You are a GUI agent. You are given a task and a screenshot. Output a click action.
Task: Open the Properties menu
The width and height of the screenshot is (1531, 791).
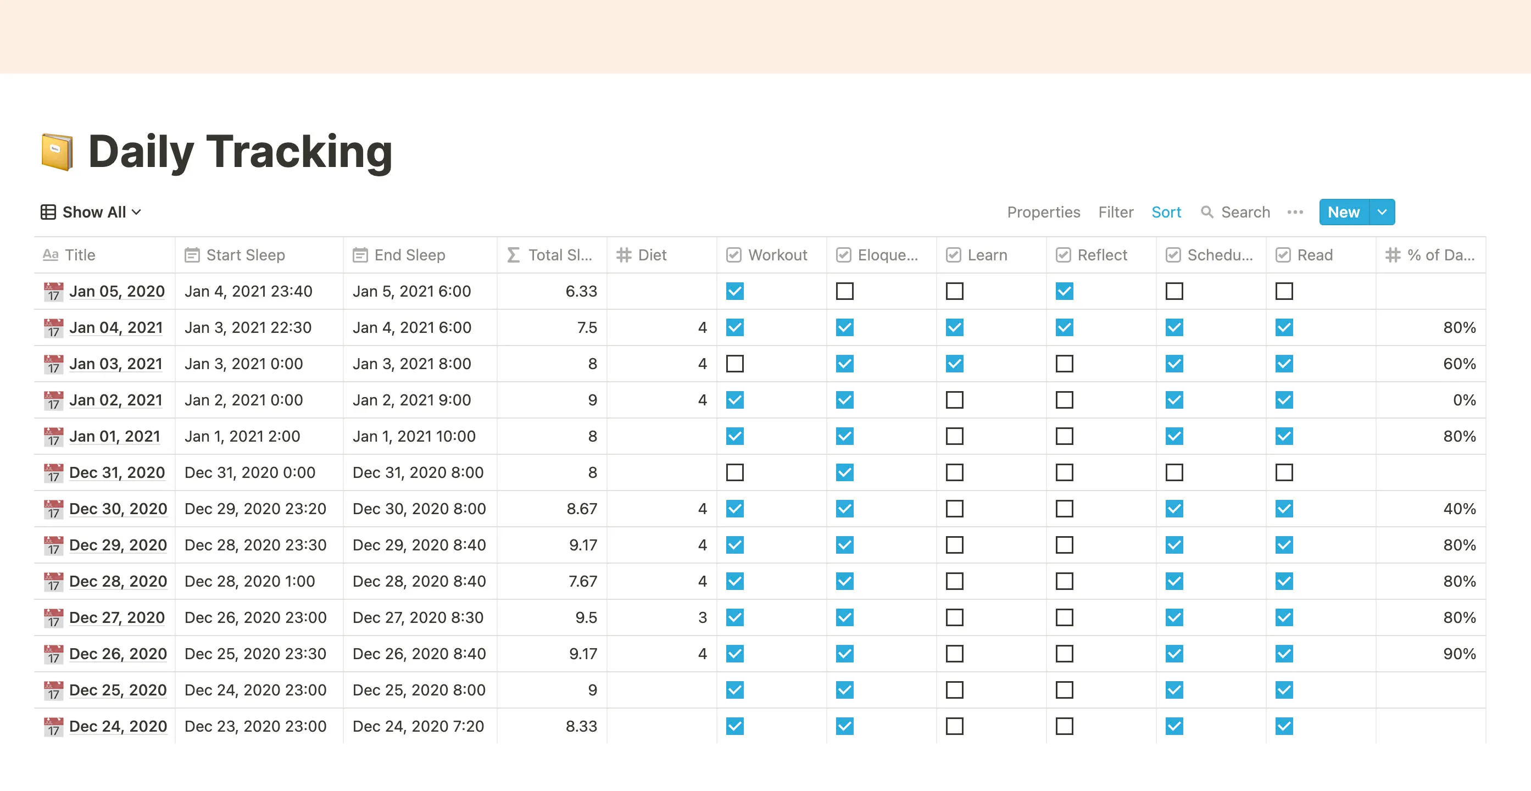pyautogui.click(x=1044, y=212)
